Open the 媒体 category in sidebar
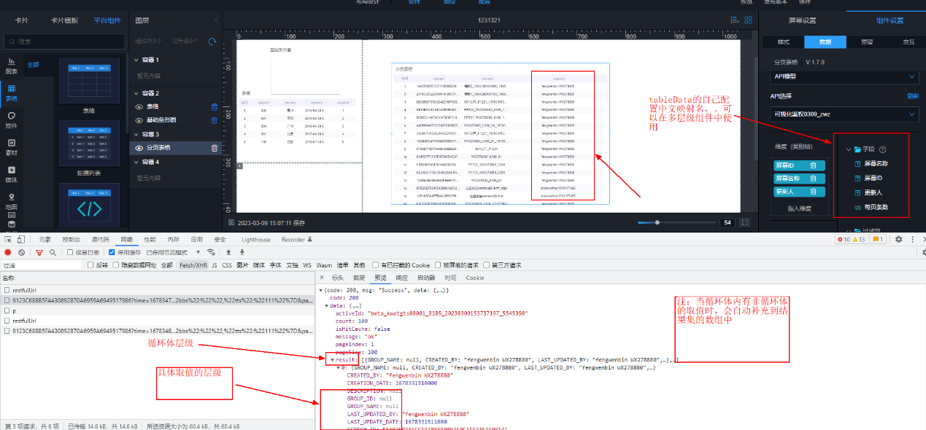This screenshot has height=430, width=926. [x=11, y=173]
